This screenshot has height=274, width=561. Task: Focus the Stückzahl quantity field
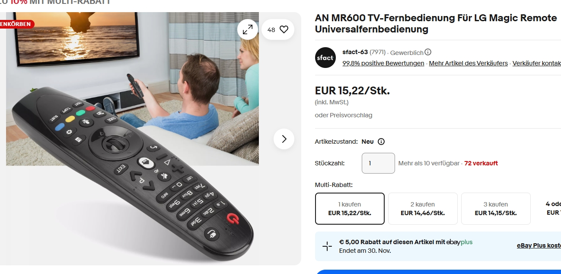378,163
